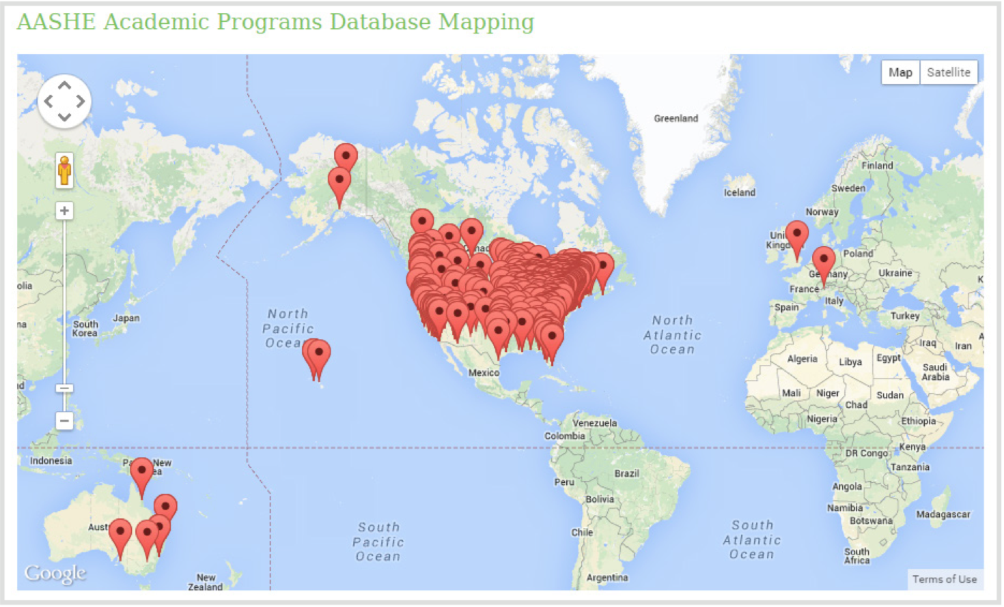Viewport: 1004px width, 607px height.
Task: Switch to Satellite view
Action: (949, 72)
